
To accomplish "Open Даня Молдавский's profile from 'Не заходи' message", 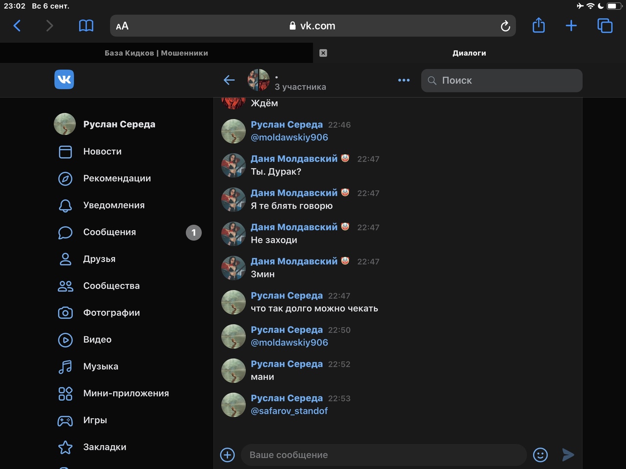I will tap(294, 227).
